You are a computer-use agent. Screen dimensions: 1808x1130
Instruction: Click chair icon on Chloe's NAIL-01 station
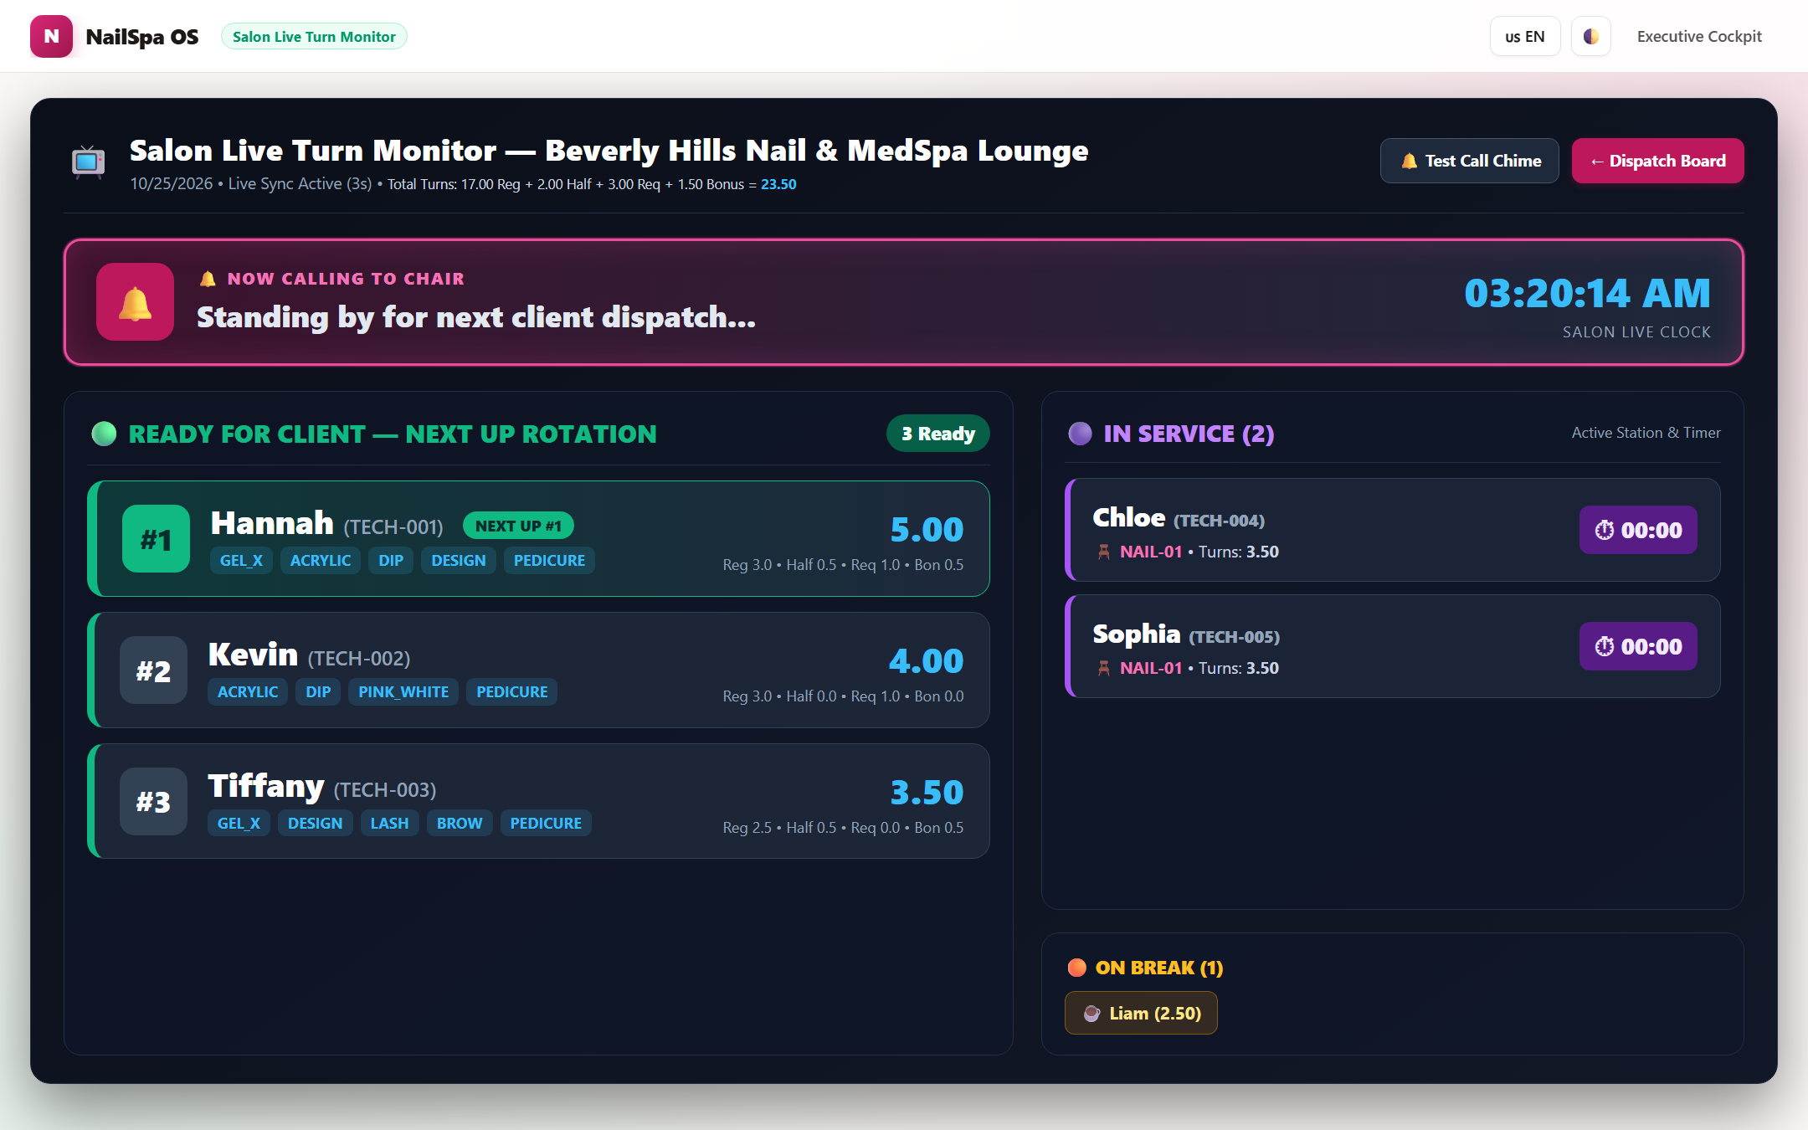[1104, 552]
